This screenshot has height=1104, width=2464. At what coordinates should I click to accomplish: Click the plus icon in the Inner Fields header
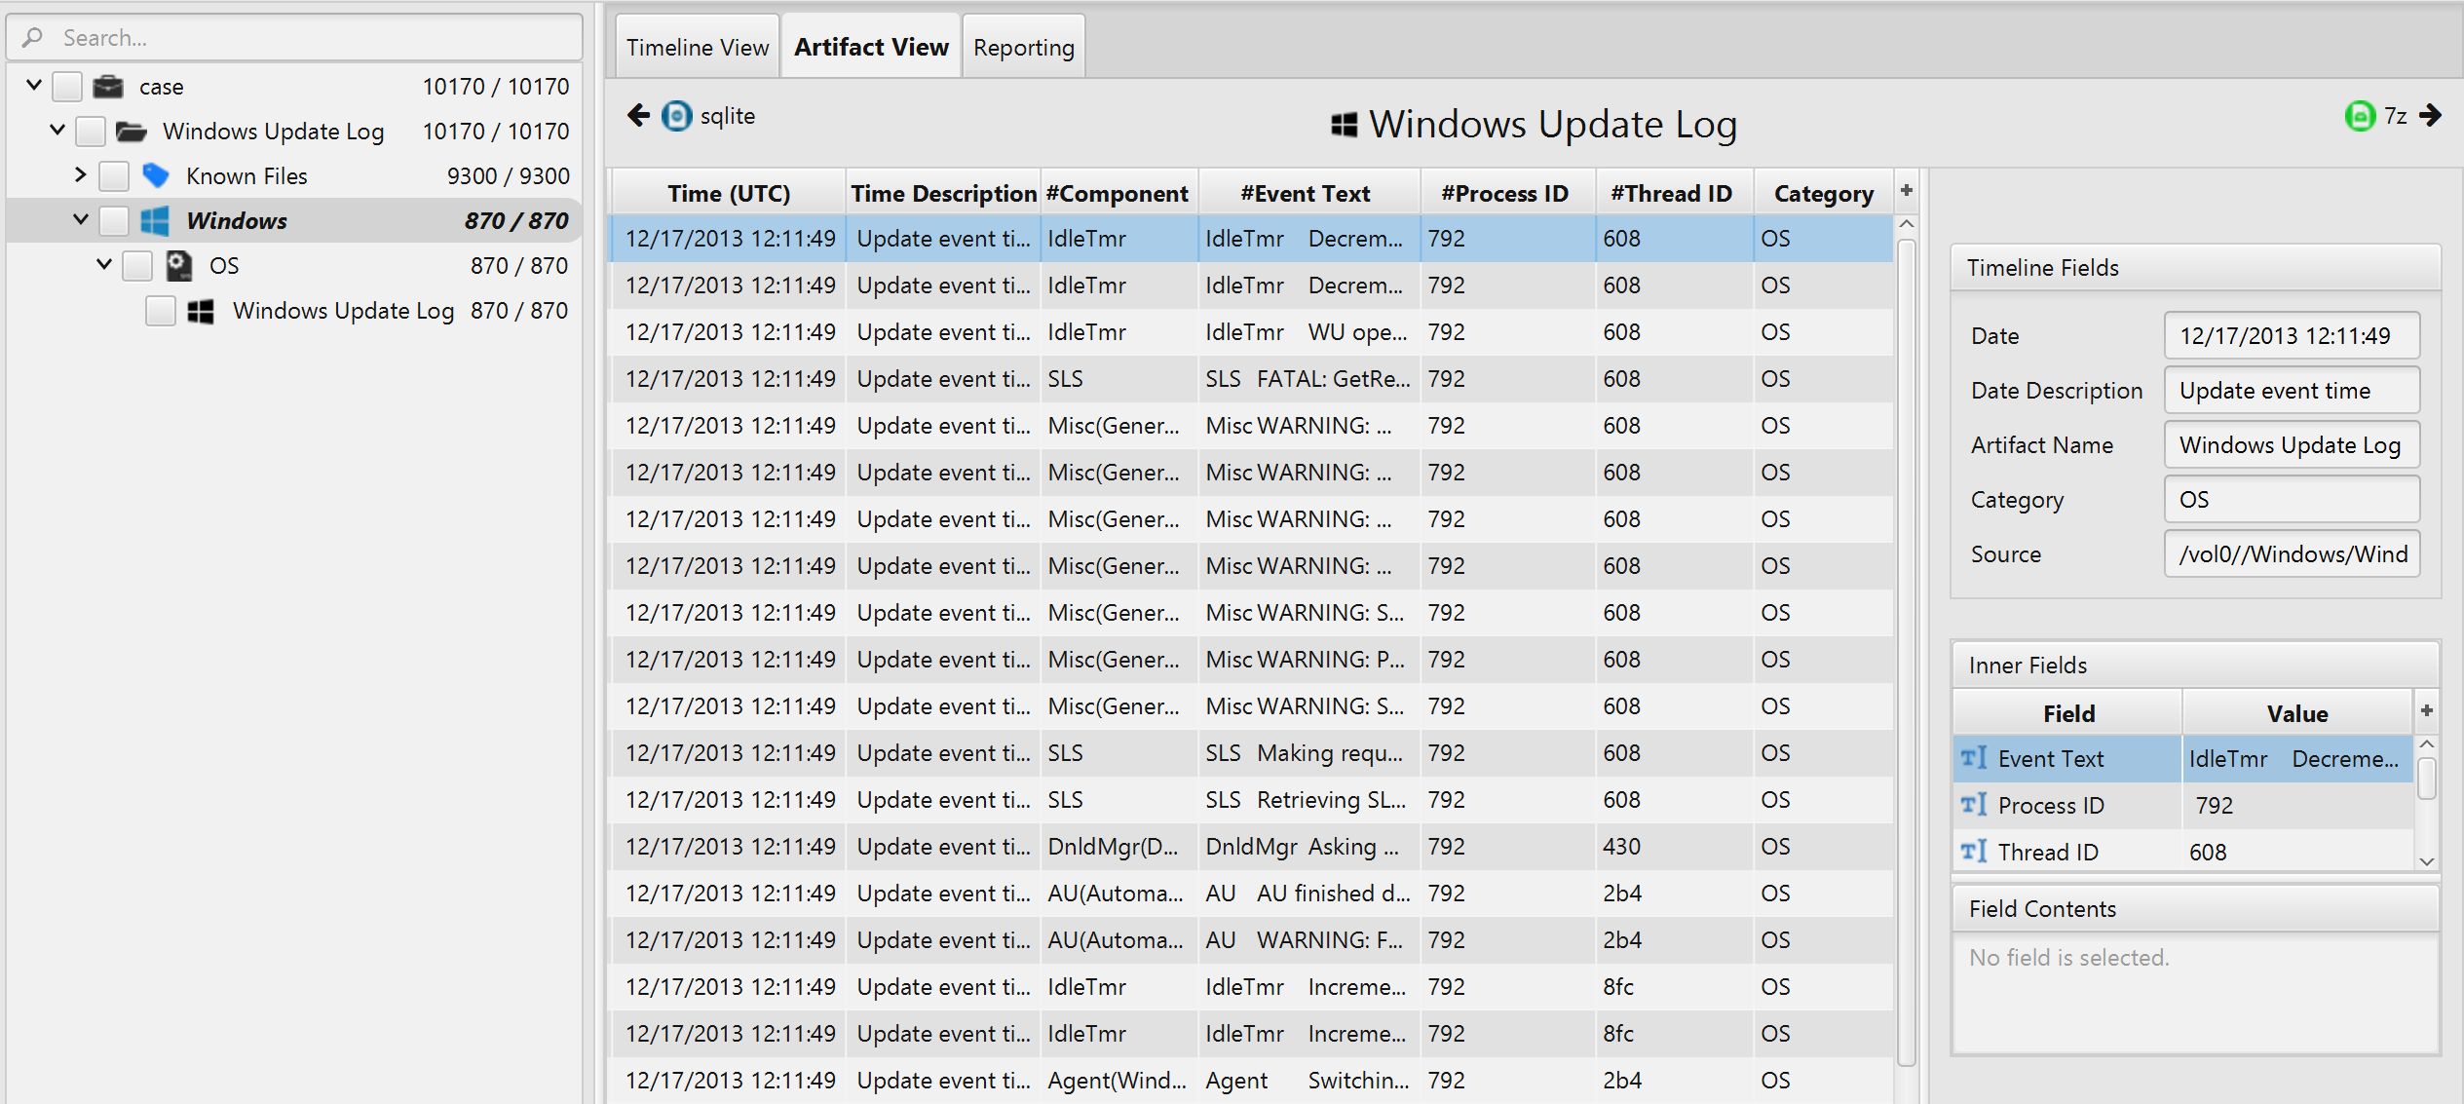(x=2427, y=711)
